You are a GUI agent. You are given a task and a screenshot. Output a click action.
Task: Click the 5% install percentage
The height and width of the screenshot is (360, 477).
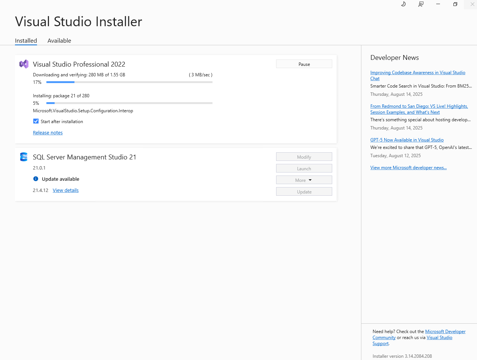tap(36, 103)
